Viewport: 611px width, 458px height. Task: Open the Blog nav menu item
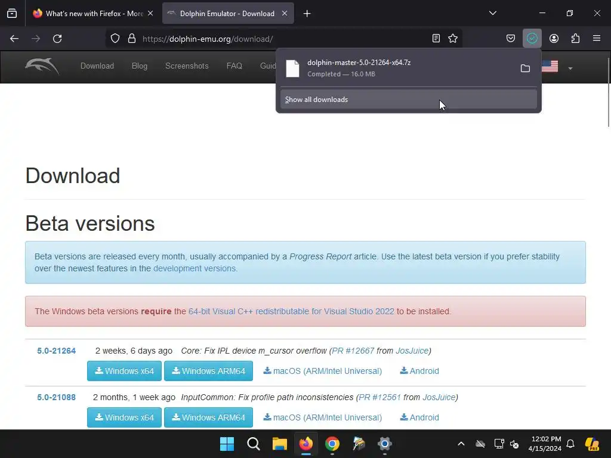click(140, 66)
